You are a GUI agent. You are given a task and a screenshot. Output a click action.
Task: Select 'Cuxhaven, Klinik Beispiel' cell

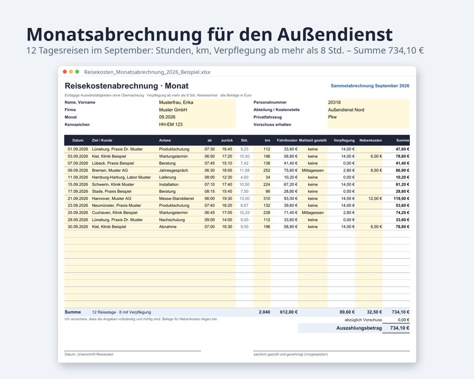[115, 213]
